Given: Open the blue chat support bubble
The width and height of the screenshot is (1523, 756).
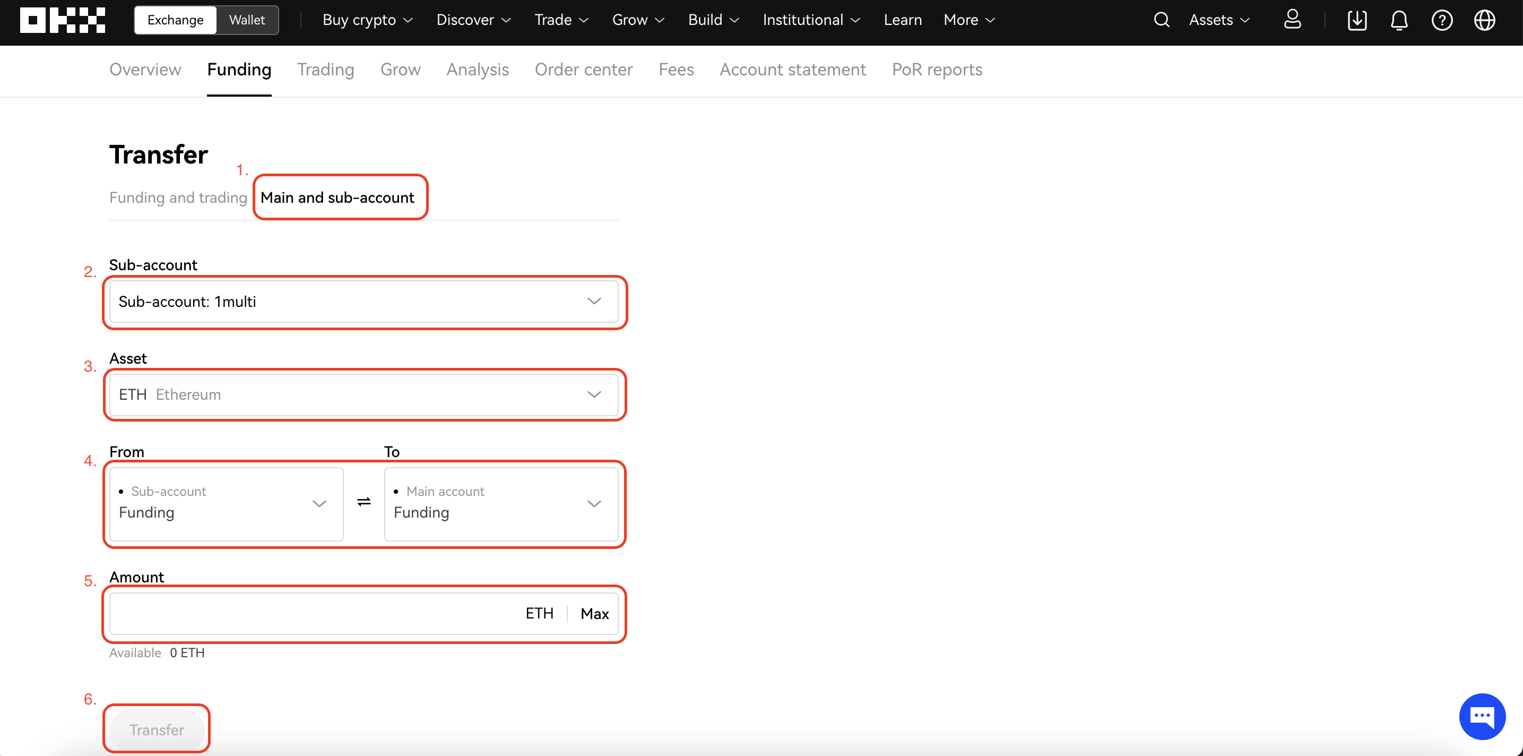Looking at the screenshot, I should click(1482, 716).
